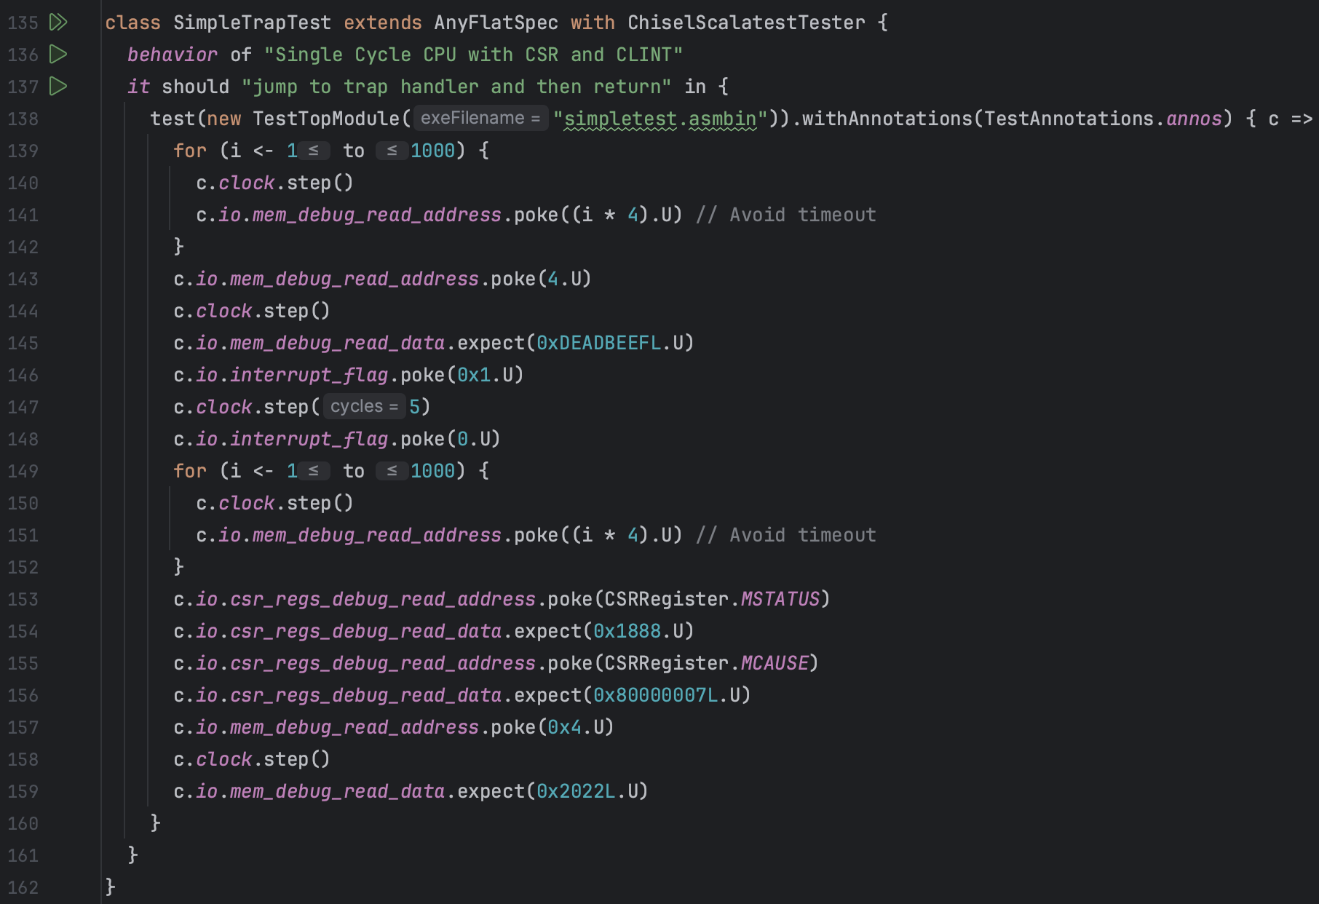Screen dimensions: 1319x904
Task: Click the AnyFlatSpec identifier
Action: click(x=496, y=23)
